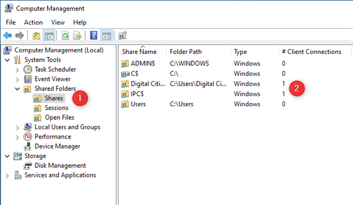Click the System Tools wrench icon
The height and width of the screenshot is (205, 353).
coord(17,60)
